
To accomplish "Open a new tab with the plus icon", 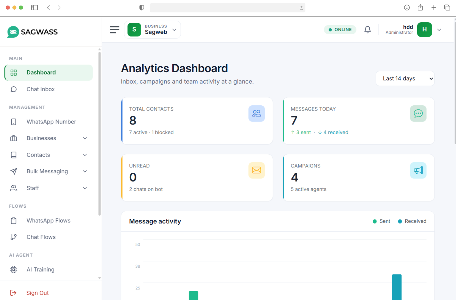I will click(434, 8).
